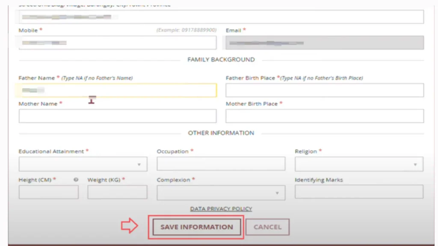
Task: Click the CANCEL button
Action: 267,227
